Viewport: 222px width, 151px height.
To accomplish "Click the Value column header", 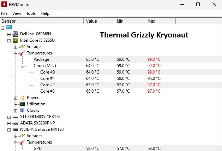I will click(x=91, y=21).
